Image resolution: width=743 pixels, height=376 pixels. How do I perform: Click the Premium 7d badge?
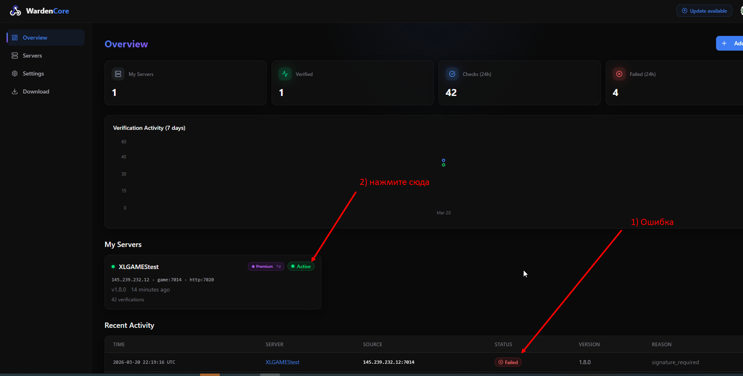pos(266,267)
